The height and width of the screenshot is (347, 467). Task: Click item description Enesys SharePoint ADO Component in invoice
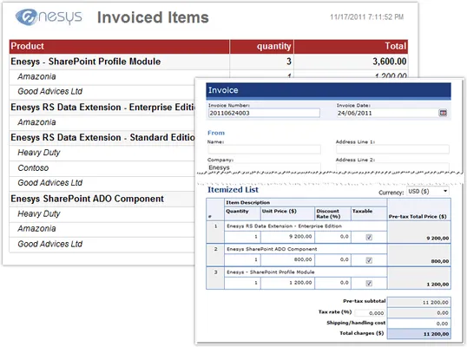point(272,249)
